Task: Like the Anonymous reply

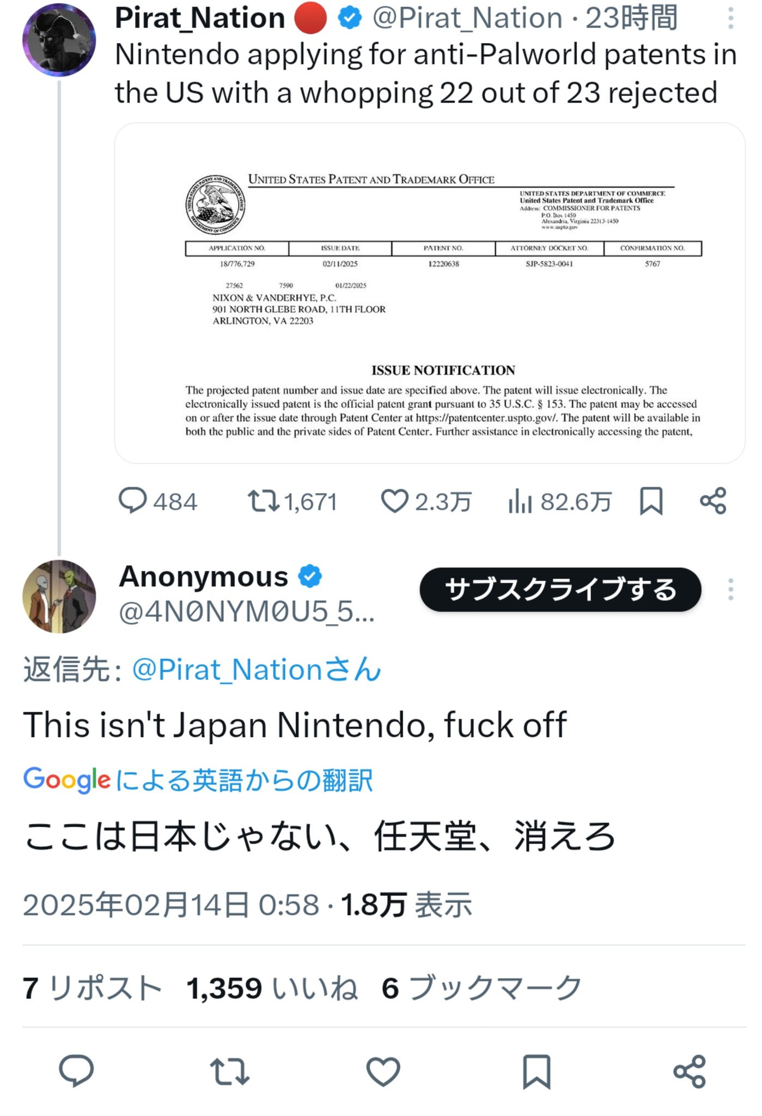Action: pyautogui.click(x=383, y=1071)
